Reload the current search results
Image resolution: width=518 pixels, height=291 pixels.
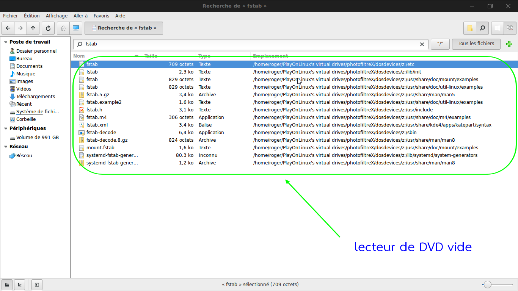(x=48, y=28)
